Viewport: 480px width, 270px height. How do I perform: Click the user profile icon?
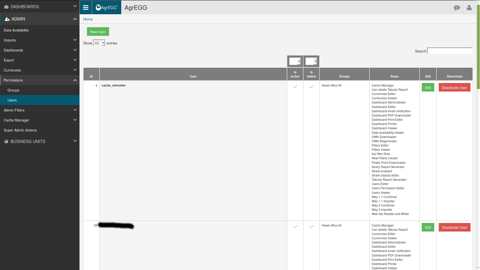(x=469, y=7)
